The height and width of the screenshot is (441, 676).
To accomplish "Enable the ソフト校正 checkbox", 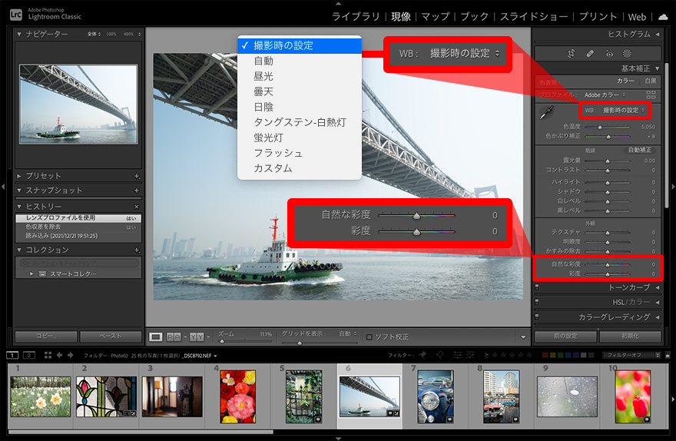I will click(369, 337).
